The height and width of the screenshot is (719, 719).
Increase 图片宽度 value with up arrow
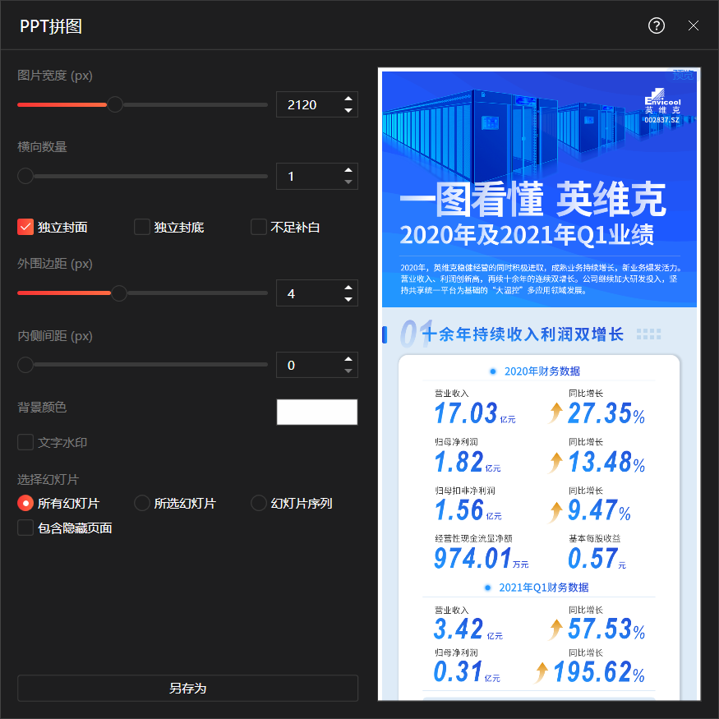coord(348,99)
